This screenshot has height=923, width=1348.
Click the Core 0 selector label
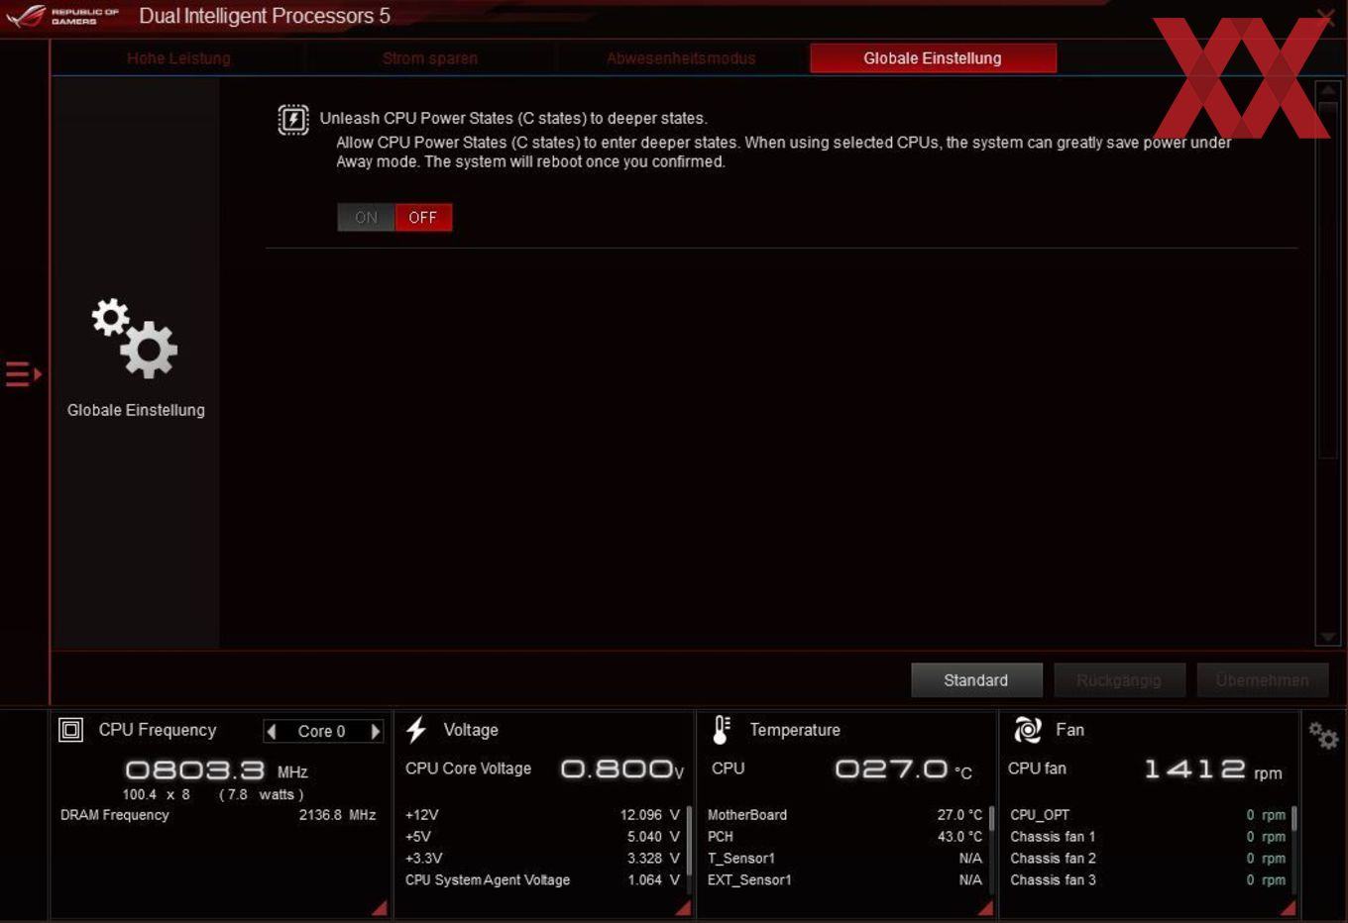[322, 731]
